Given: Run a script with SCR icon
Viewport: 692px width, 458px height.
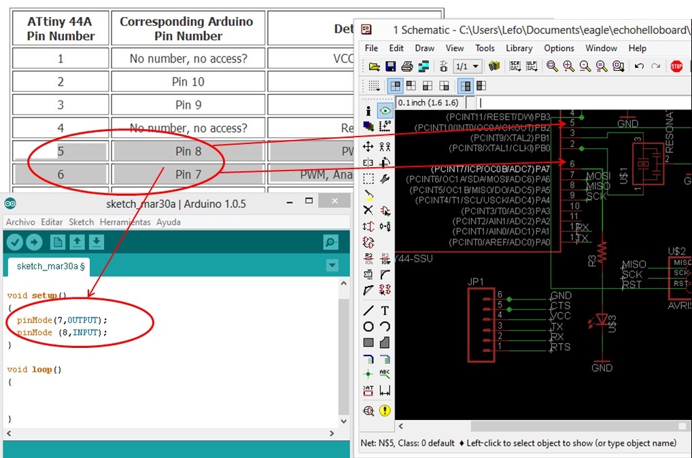Looking at the screenshot, I should pos(515,67).
